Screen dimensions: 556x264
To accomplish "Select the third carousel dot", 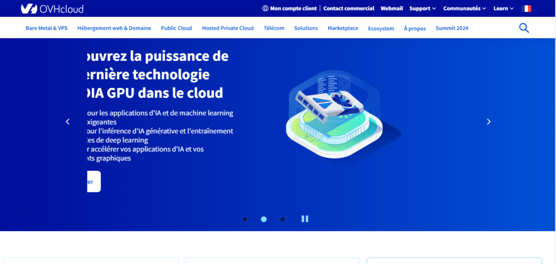I will [x=283, y=219].
